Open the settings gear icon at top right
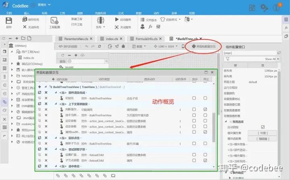This screenshot has width=290, height=180. pyautogui.click(x=264, y=7)
